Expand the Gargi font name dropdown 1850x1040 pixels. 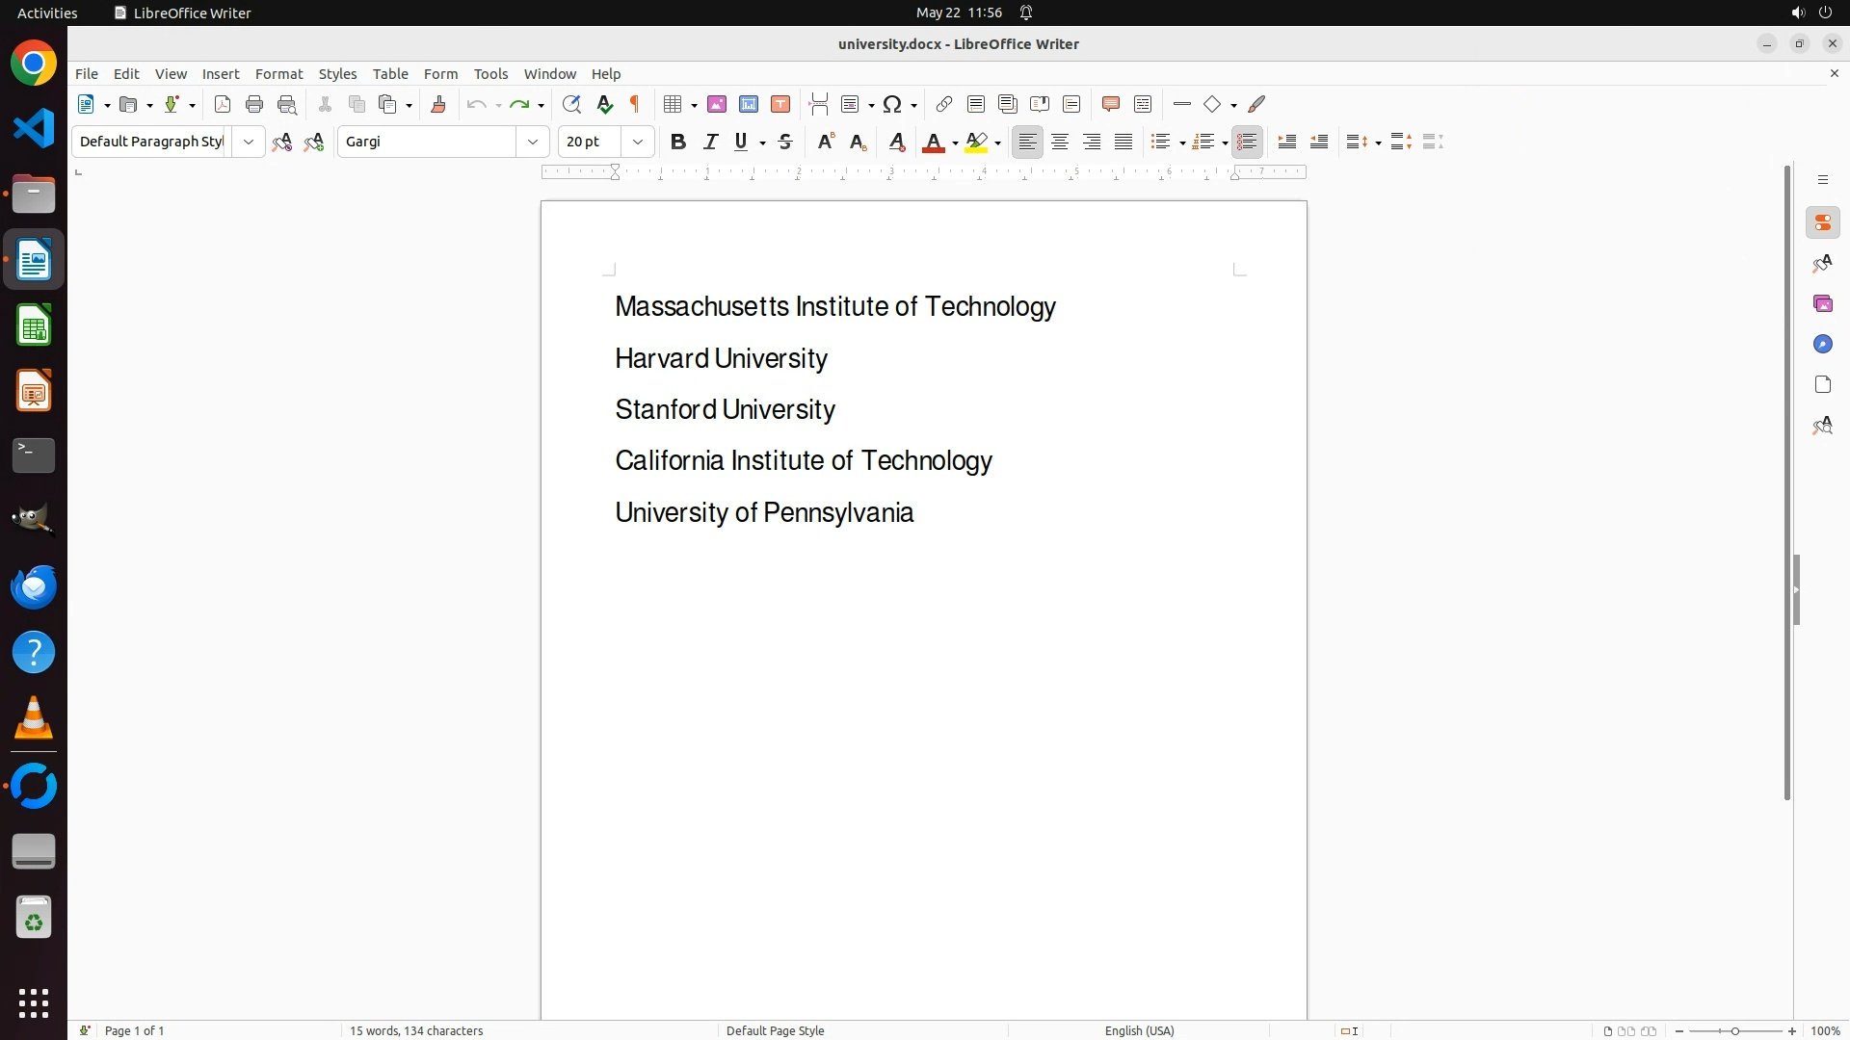tap(533, 143)
